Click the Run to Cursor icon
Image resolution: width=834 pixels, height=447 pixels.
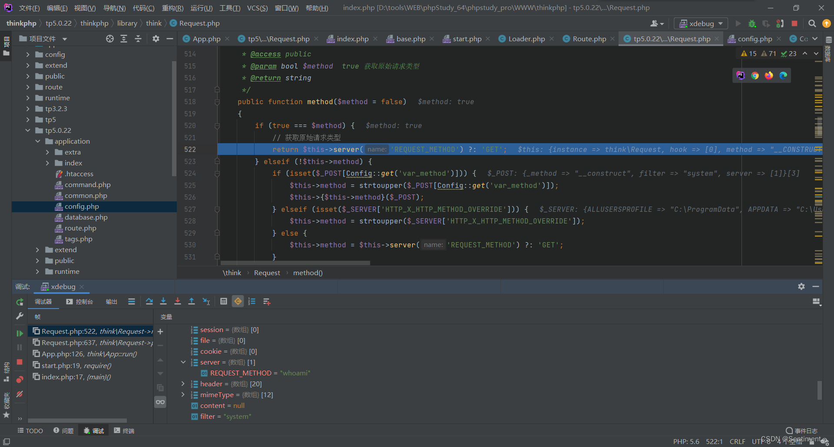coord(206,302)
